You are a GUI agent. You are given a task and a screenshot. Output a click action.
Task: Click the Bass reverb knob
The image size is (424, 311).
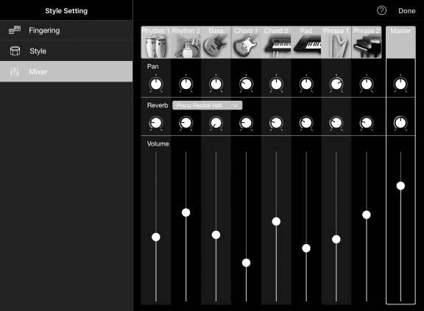pyautogui.click(x=216, y=123)
